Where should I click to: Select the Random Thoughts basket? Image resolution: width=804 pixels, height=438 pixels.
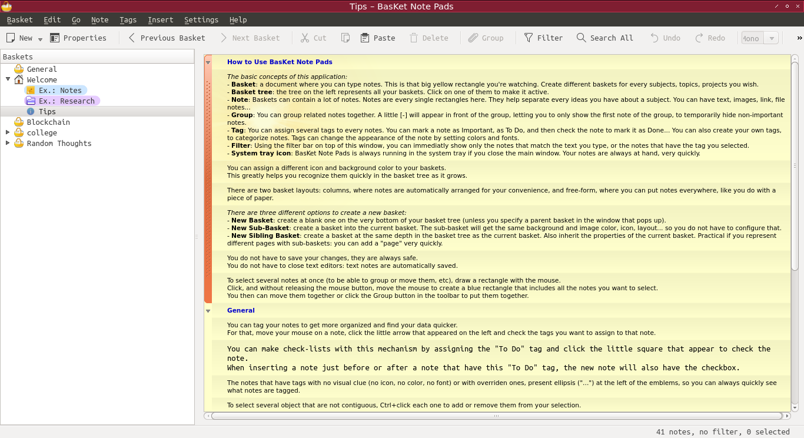click(x=59, y=143)
